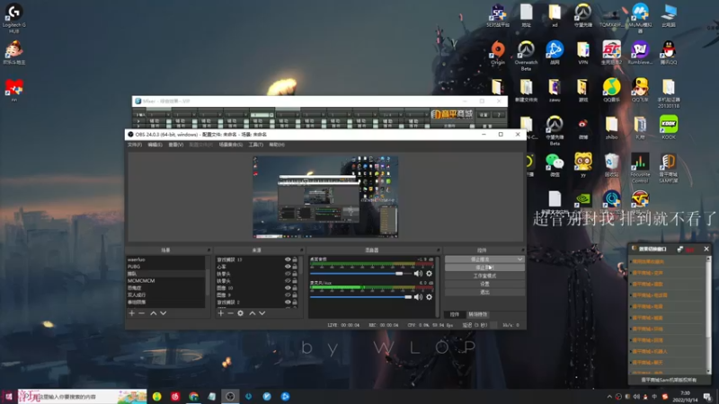
Task: Click the stop recording button in Controls
Action: click(484, 268)
